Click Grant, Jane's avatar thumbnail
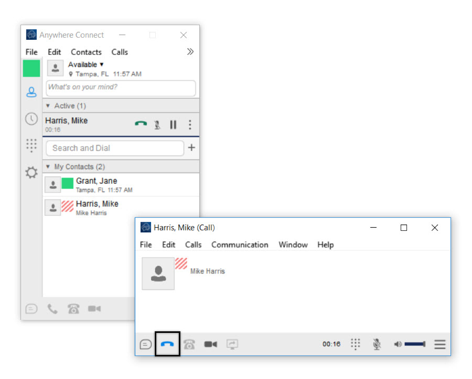Viewport: 472px width, 379px height. tap(53, 185)
